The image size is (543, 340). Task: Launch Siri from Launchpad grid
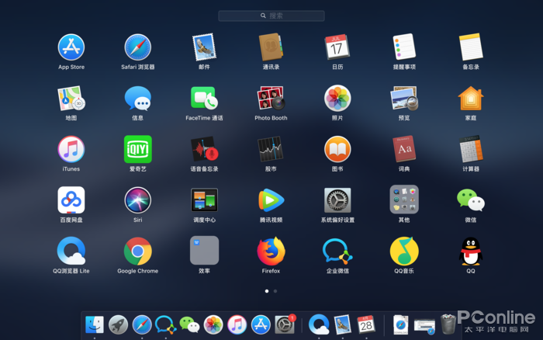click(x=138, y=200)
